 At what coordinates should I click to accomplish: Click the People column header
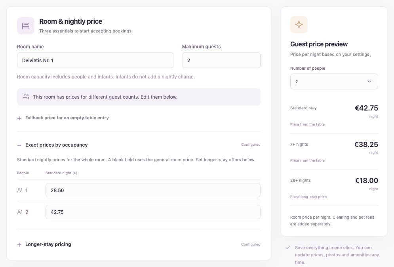[23, 173]
